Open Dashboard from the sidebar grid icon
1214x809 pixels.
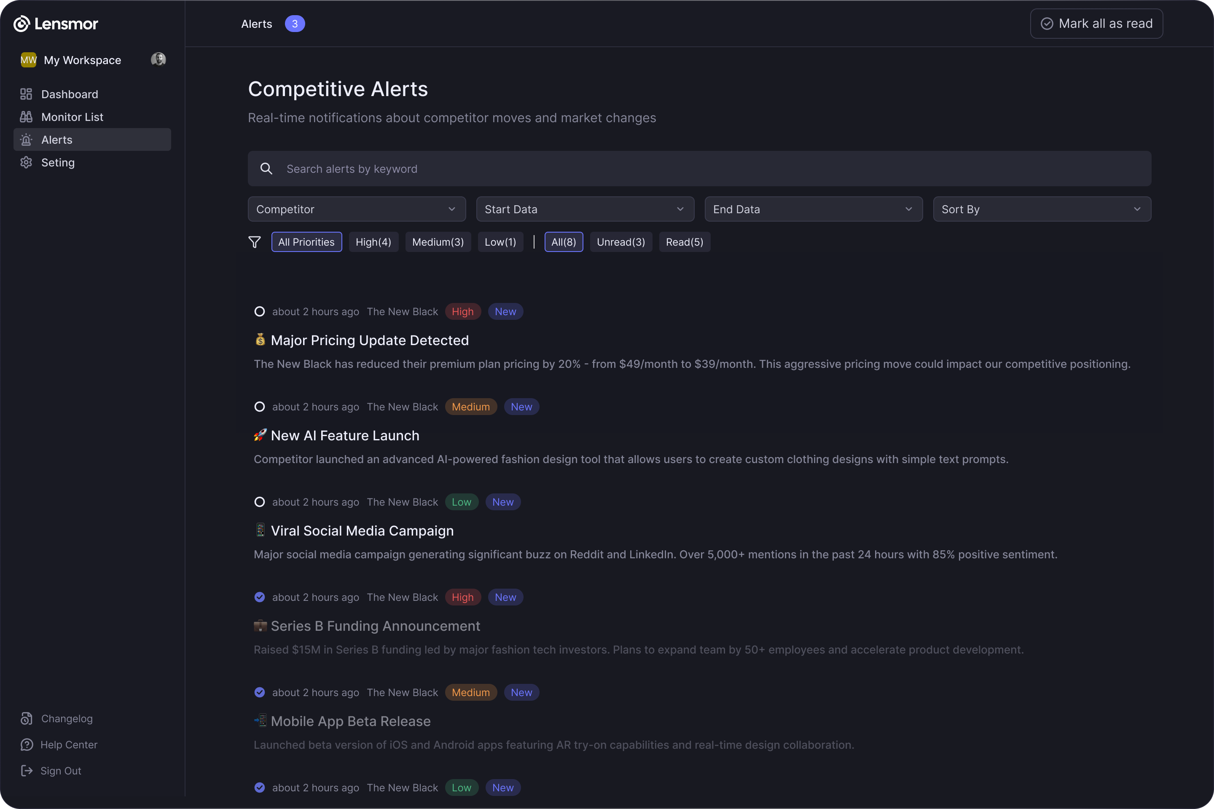(x=26, y=94)
